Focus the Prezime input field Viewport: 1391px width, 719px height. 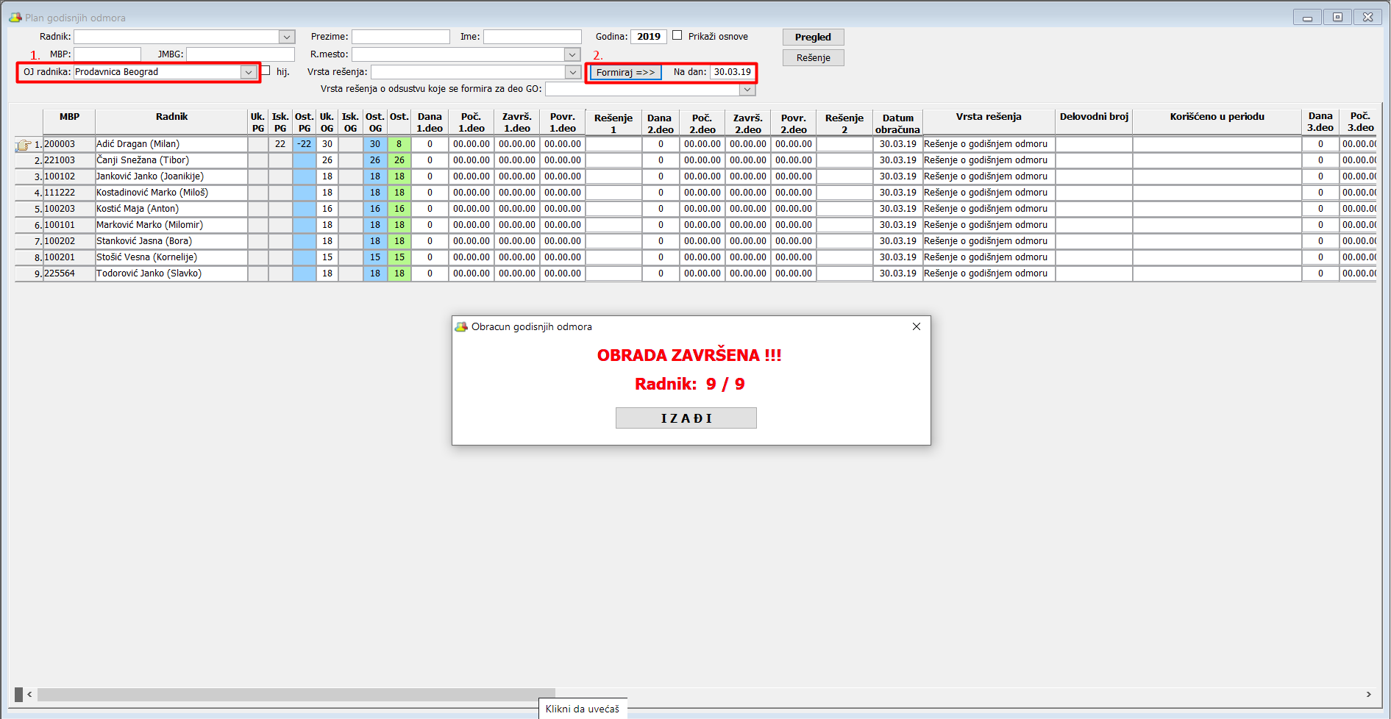401,37
